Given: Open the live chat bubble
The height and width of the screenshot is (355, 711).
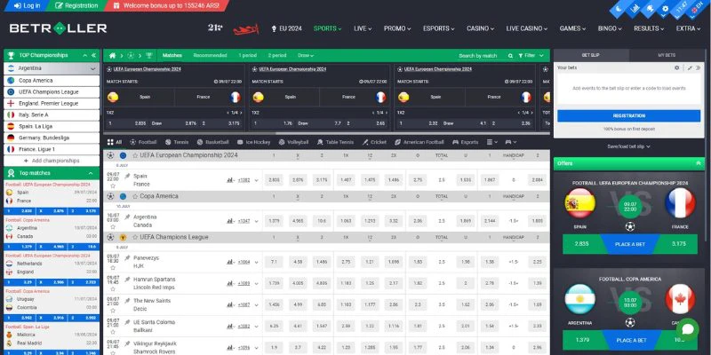Looking at the screenshot, I should (x=687, y=329).
